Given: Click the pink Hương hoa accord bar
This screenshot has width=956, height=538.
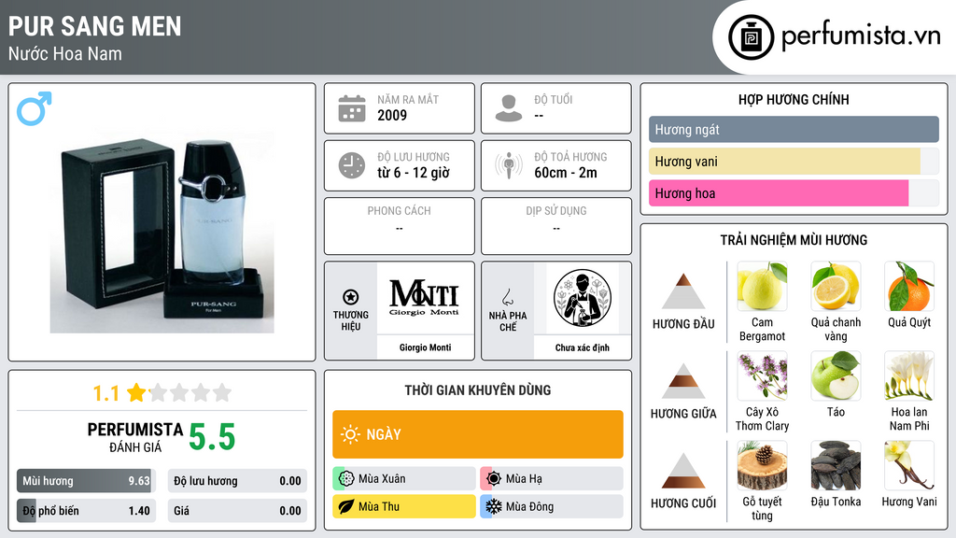Looking at the screenshot, I should (x=779, y=193).
